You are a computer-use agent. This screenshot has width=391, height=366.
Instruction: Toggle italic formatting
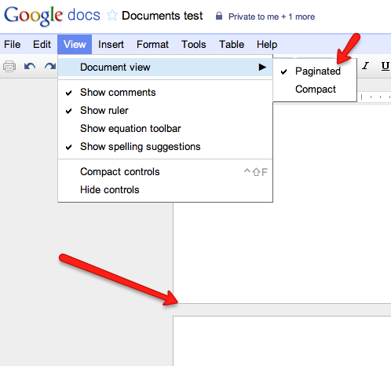(366, 66)
